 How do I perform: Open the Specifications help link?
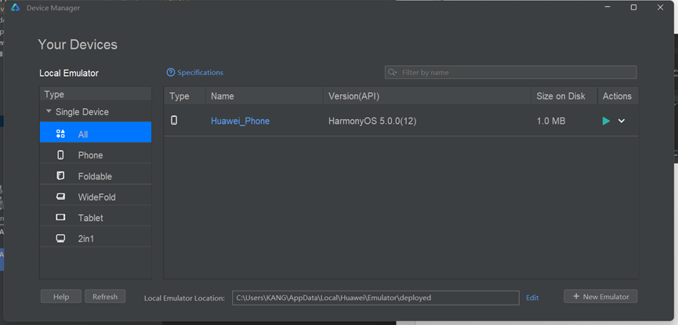click(200, 73)
